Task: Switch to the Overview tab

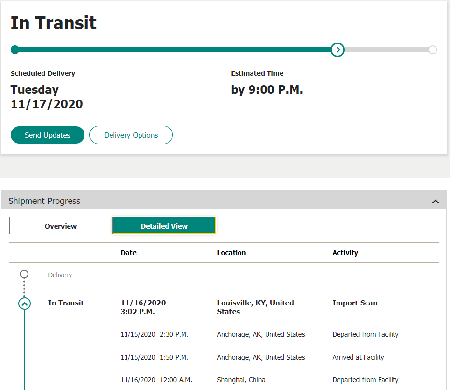Action: point(61,226)
